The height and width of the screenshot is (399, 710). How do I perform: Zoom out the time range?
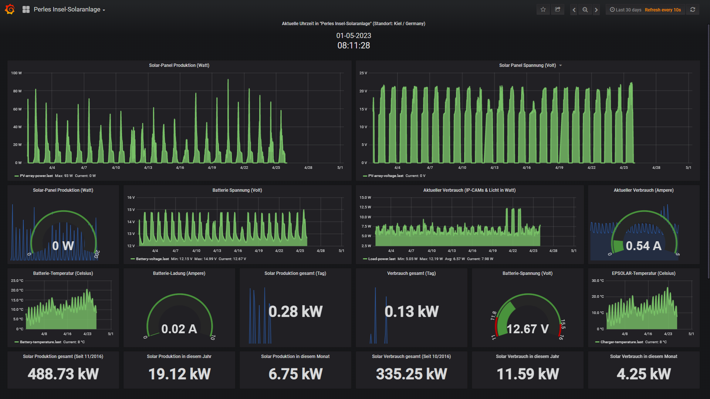[585, 10]
